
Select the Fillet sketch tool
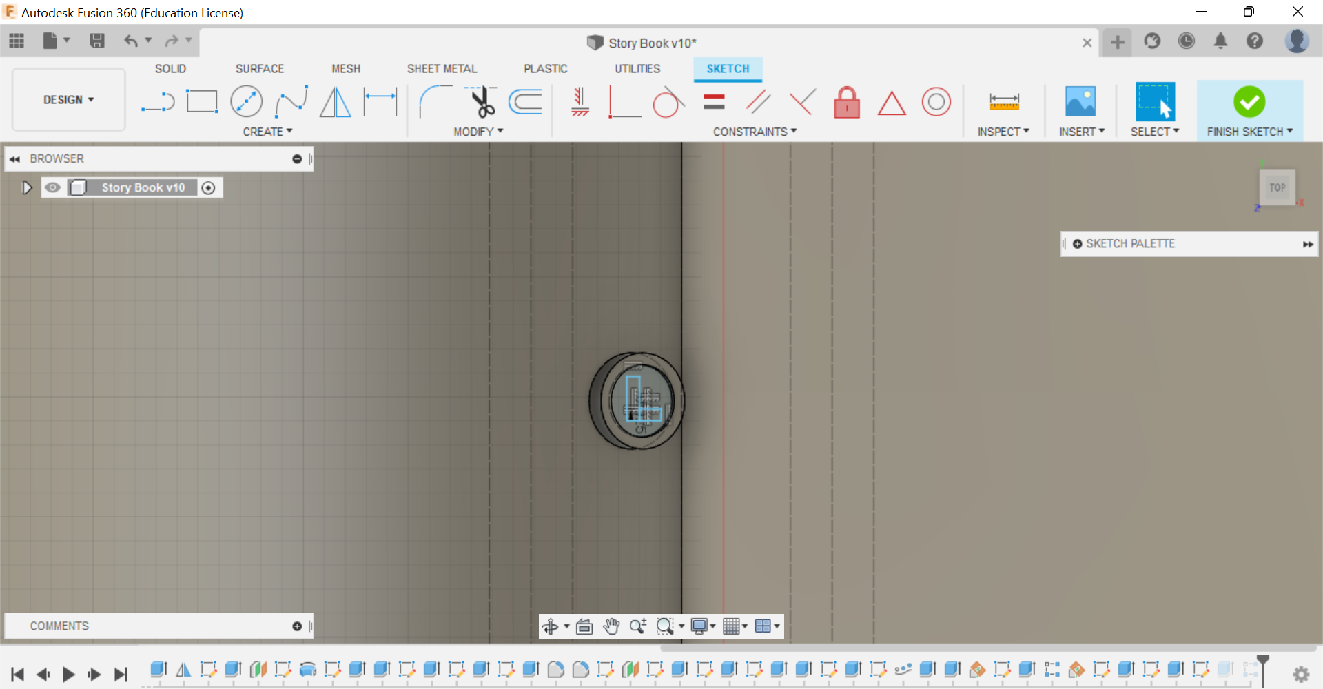[x=435, y=102]
